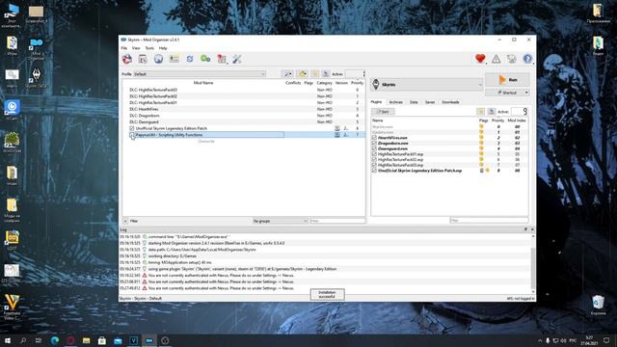This screenshot has height=347, width=617.
Task: Toggle HighResTexturePack02.esp checkbox
Action: [x=374, y=160]
